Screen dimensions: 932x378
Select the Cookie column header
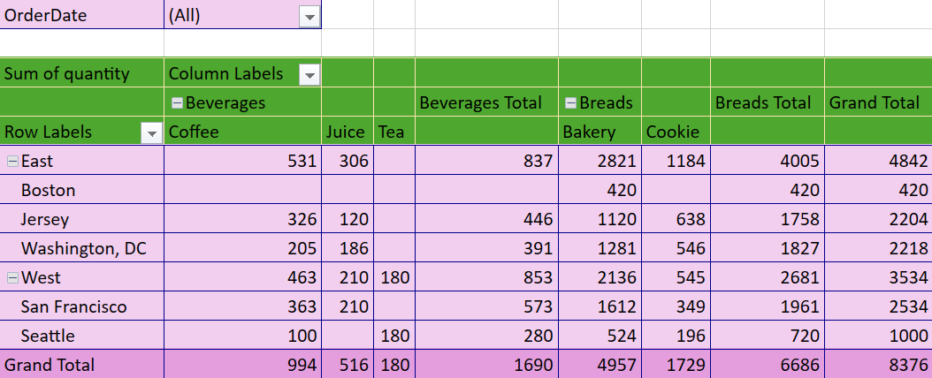point(673,132)
